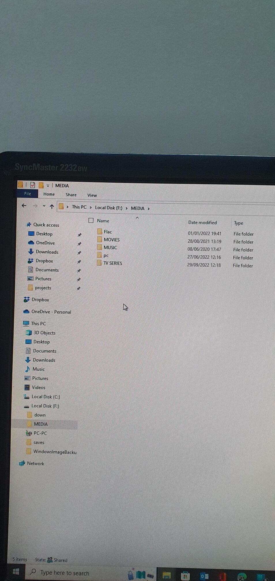Select Quick access in navigation pane

(46, 225)
